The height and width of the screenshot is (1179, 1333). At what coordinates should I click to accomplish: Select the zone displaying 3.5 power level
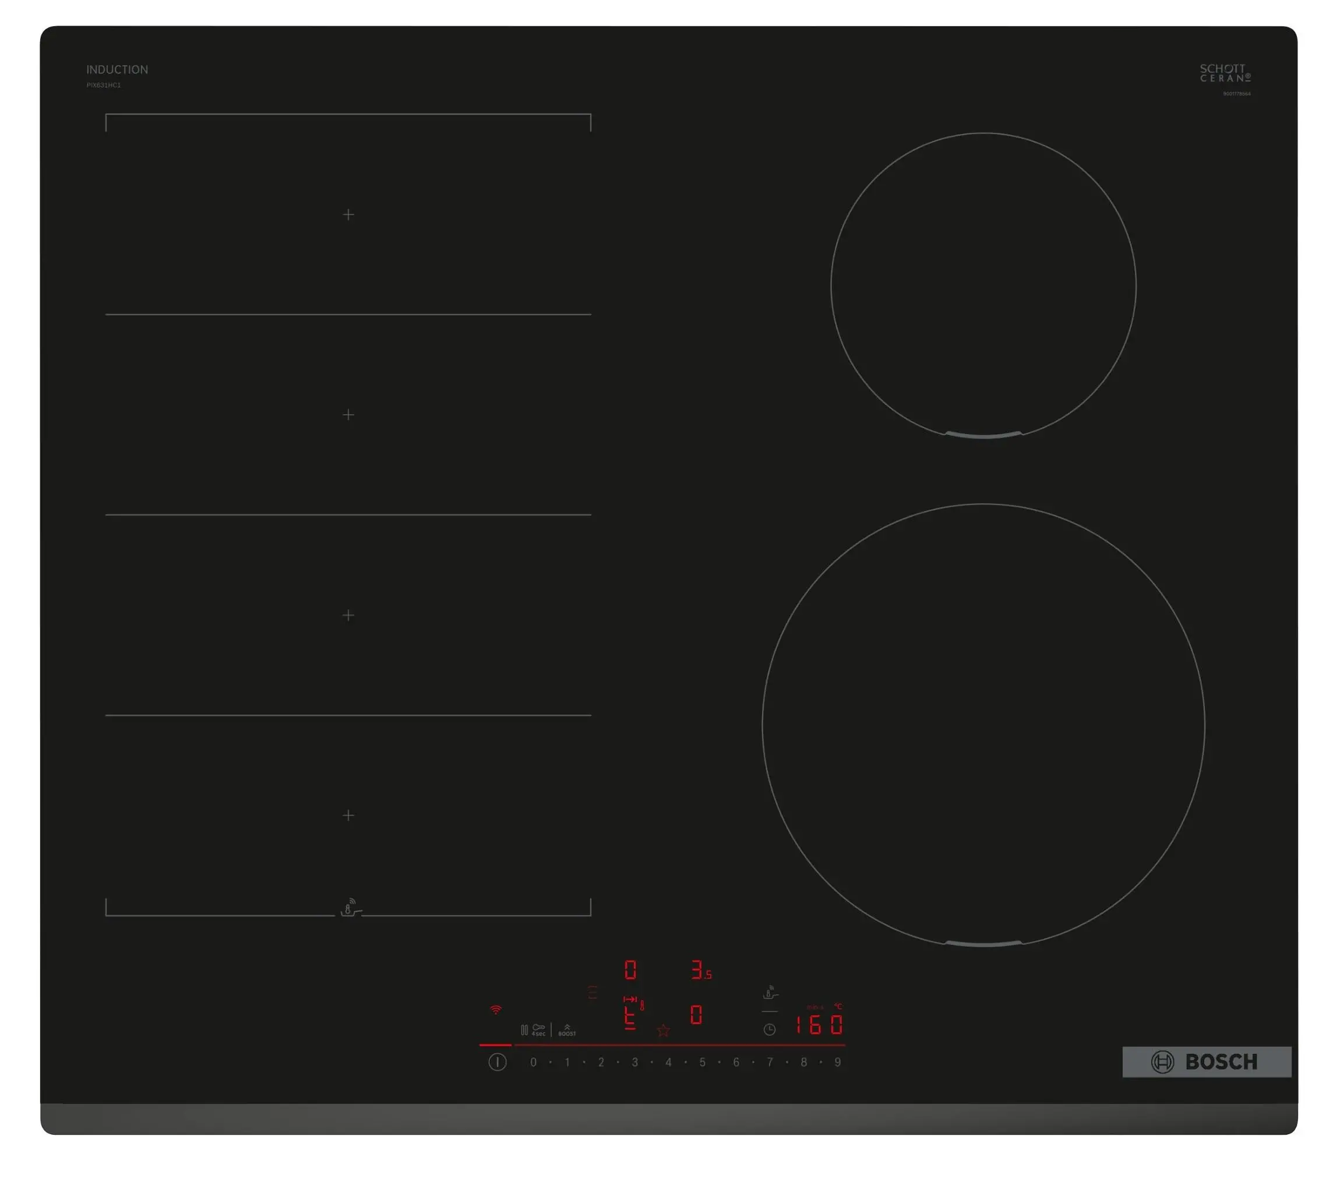(700, 970)
